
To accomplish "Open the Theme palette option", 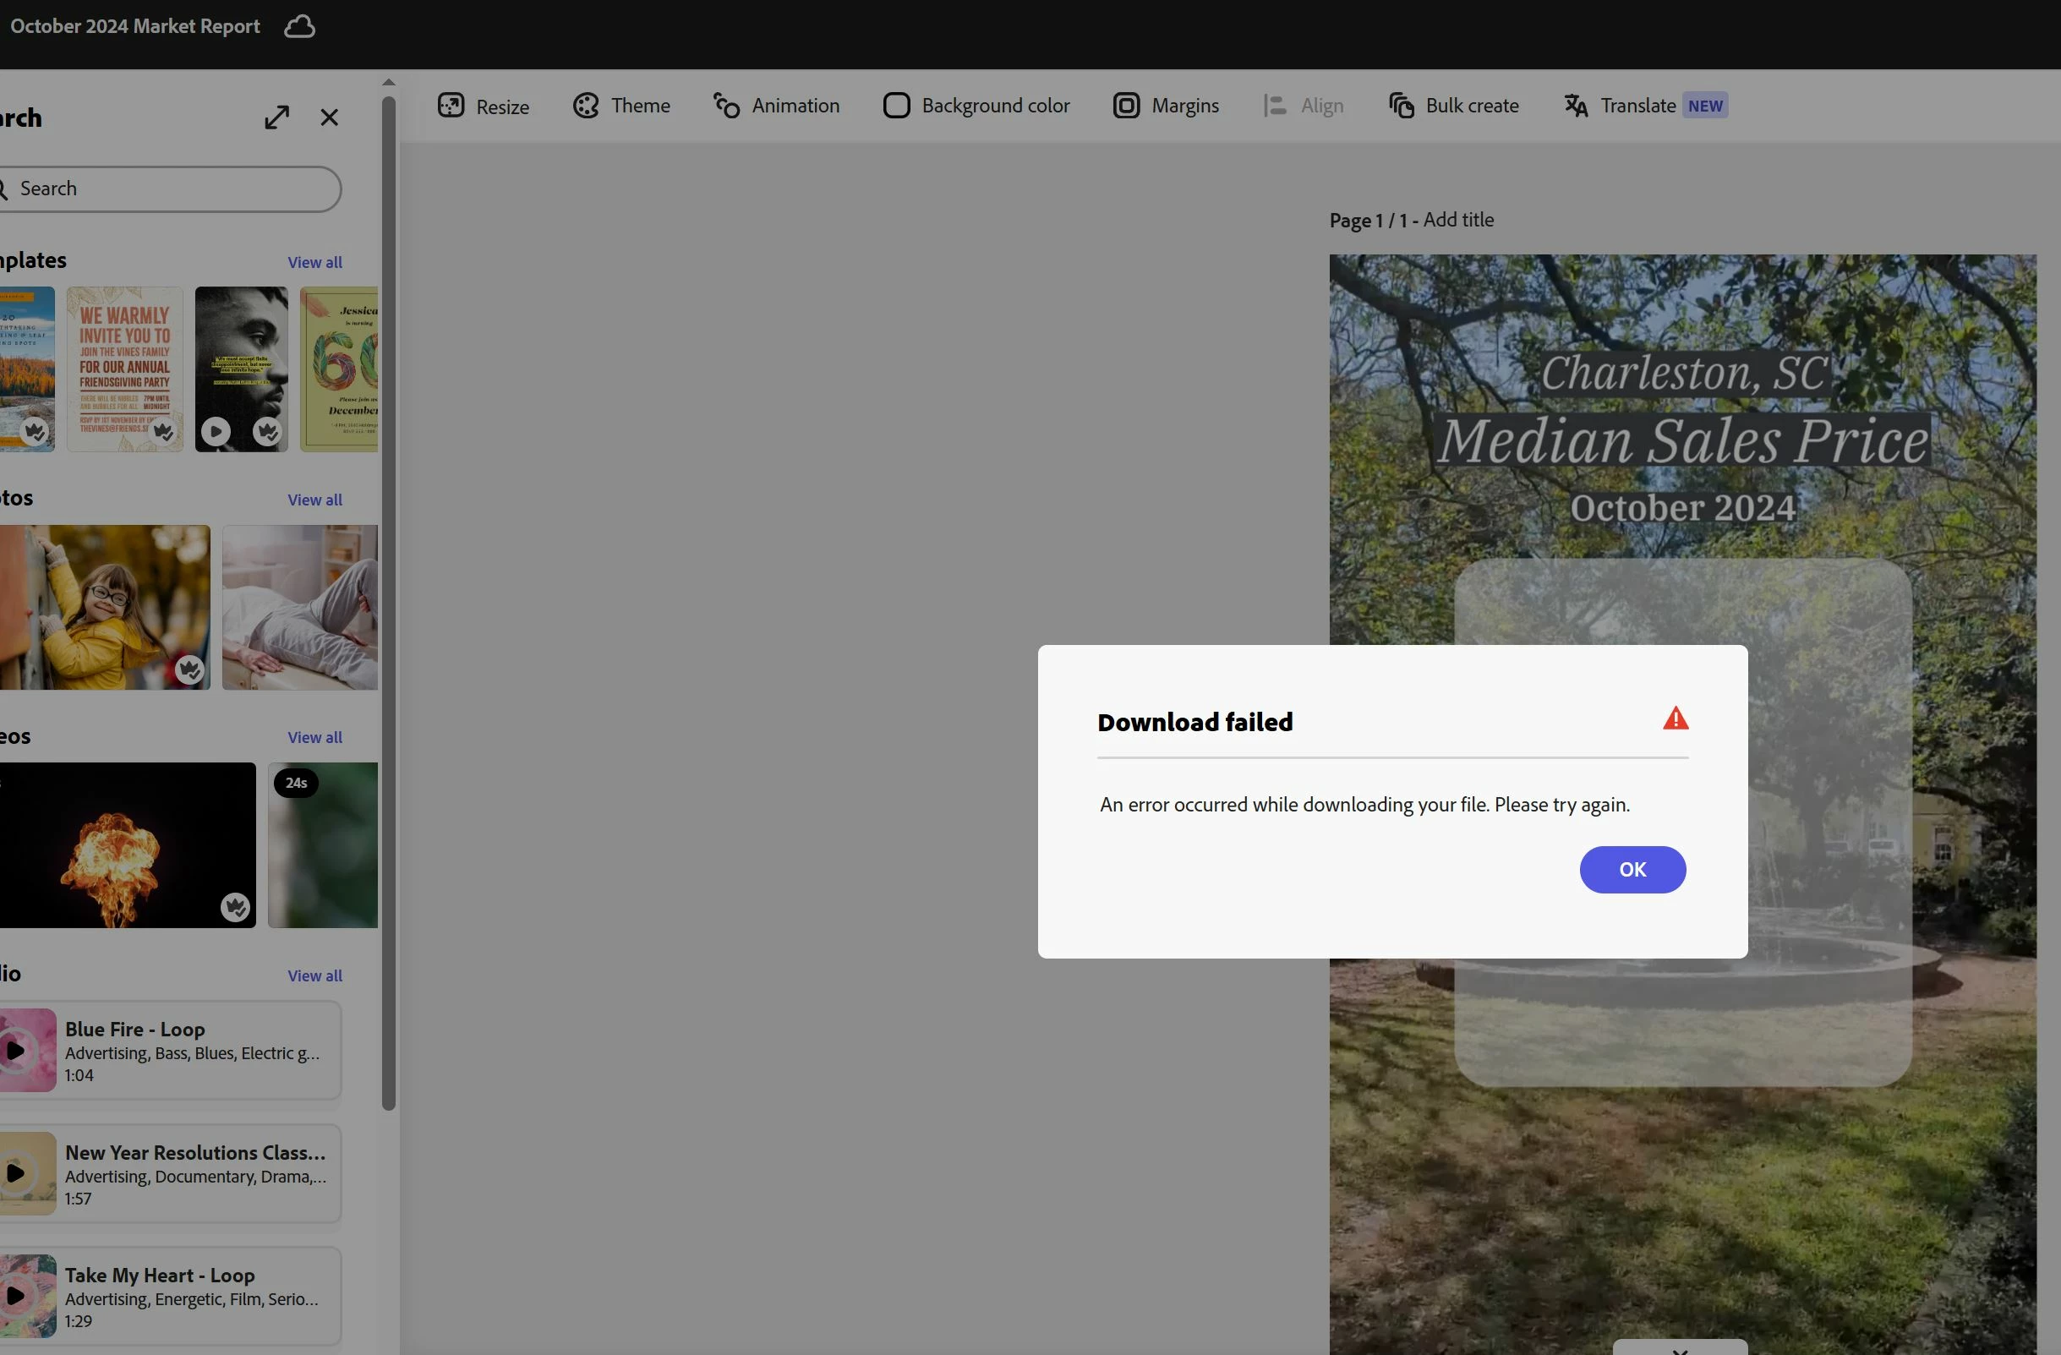I will [x=586, y=106].
